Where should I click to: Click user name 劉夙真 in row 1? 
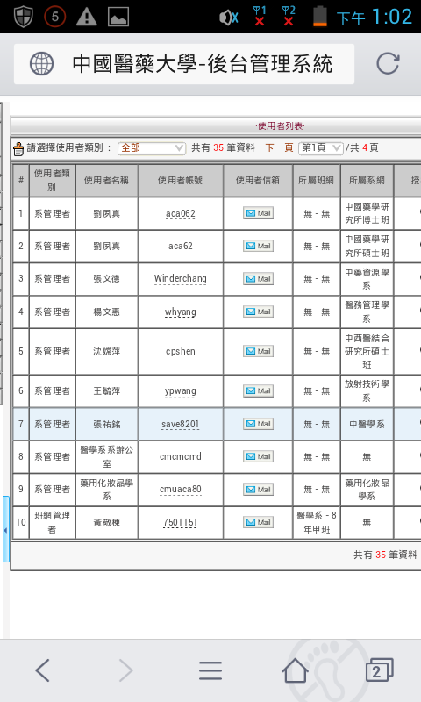106,213
